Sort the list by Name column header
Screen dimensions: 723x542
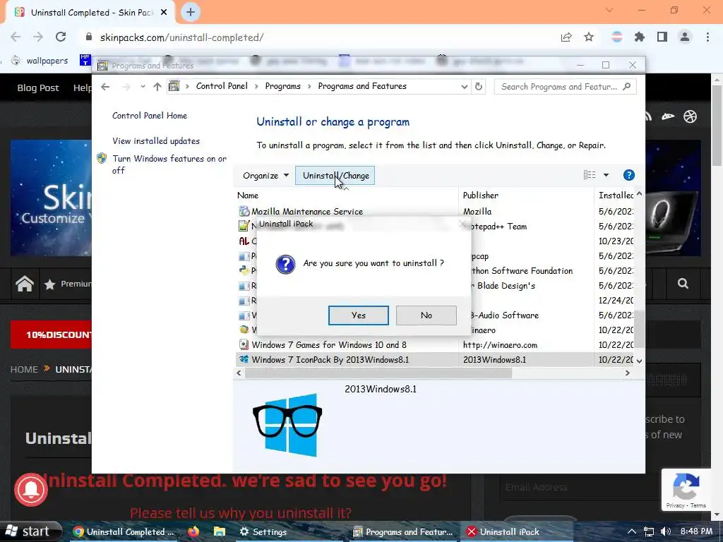[248, 195]
